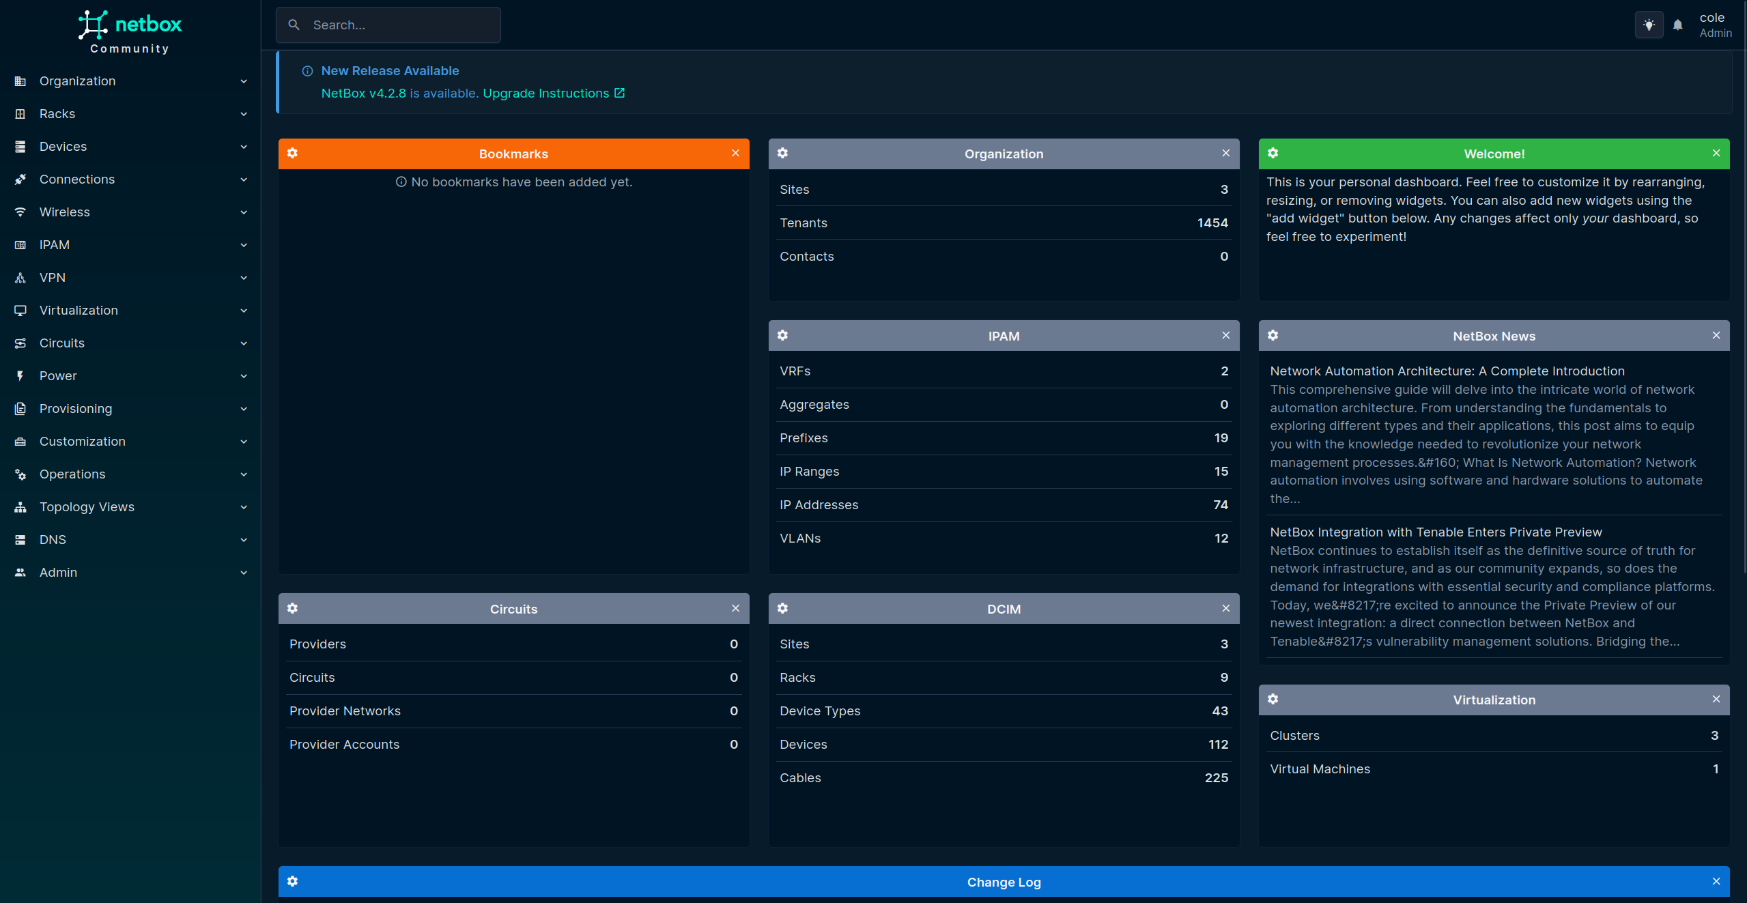This screenshot has width=1747, height=903.
Task: Remove the Virtualization widget
Action: (1716, 699)
